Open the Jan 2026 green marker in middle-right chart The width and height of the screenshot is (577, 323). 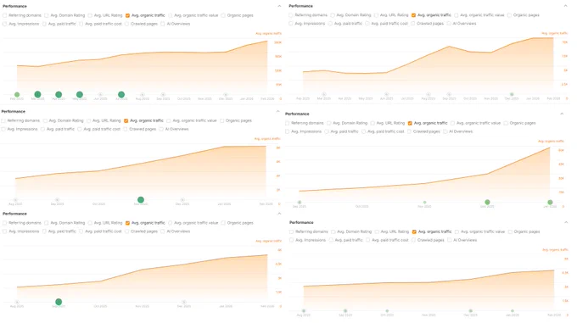pyautogui.click(x=550, y=202)
